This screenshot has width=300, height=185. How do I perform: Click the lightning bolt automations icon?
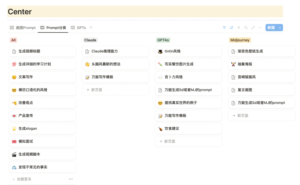[239, 28]
